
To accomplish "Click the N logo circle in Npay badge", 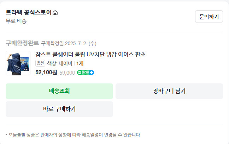I will coord(80,73).
